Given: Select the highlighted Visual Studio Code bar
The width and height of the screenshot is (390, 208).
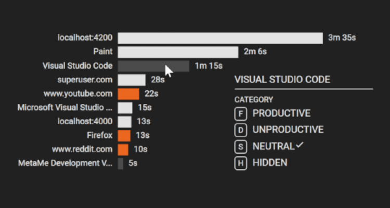Looking at the screenshot, I should 153,66.
